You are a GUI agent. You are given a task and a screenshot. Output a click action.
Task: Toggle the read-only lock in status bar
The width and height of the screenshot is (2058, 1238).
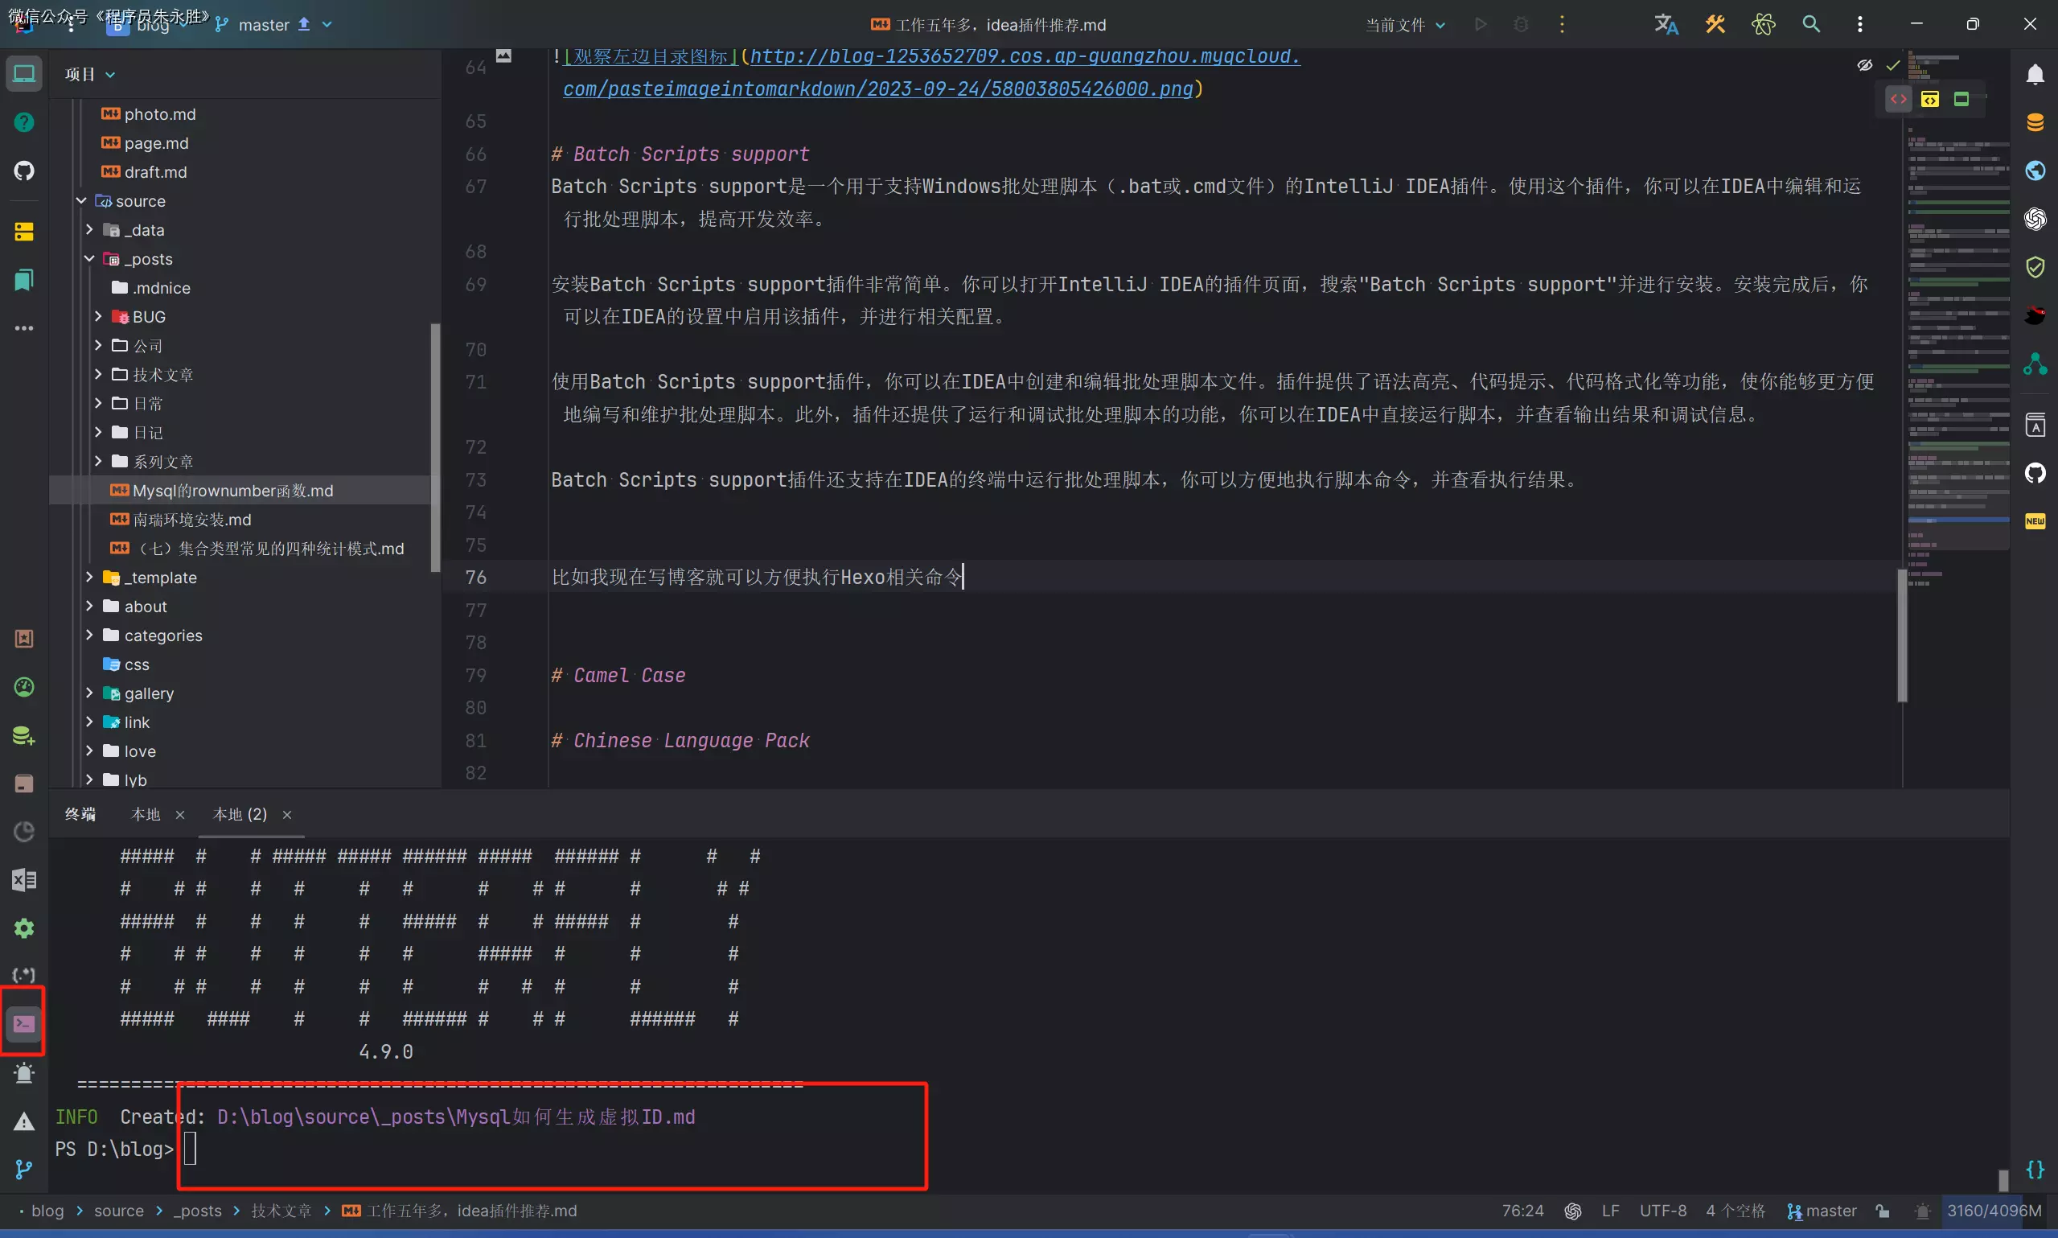1883,1211
